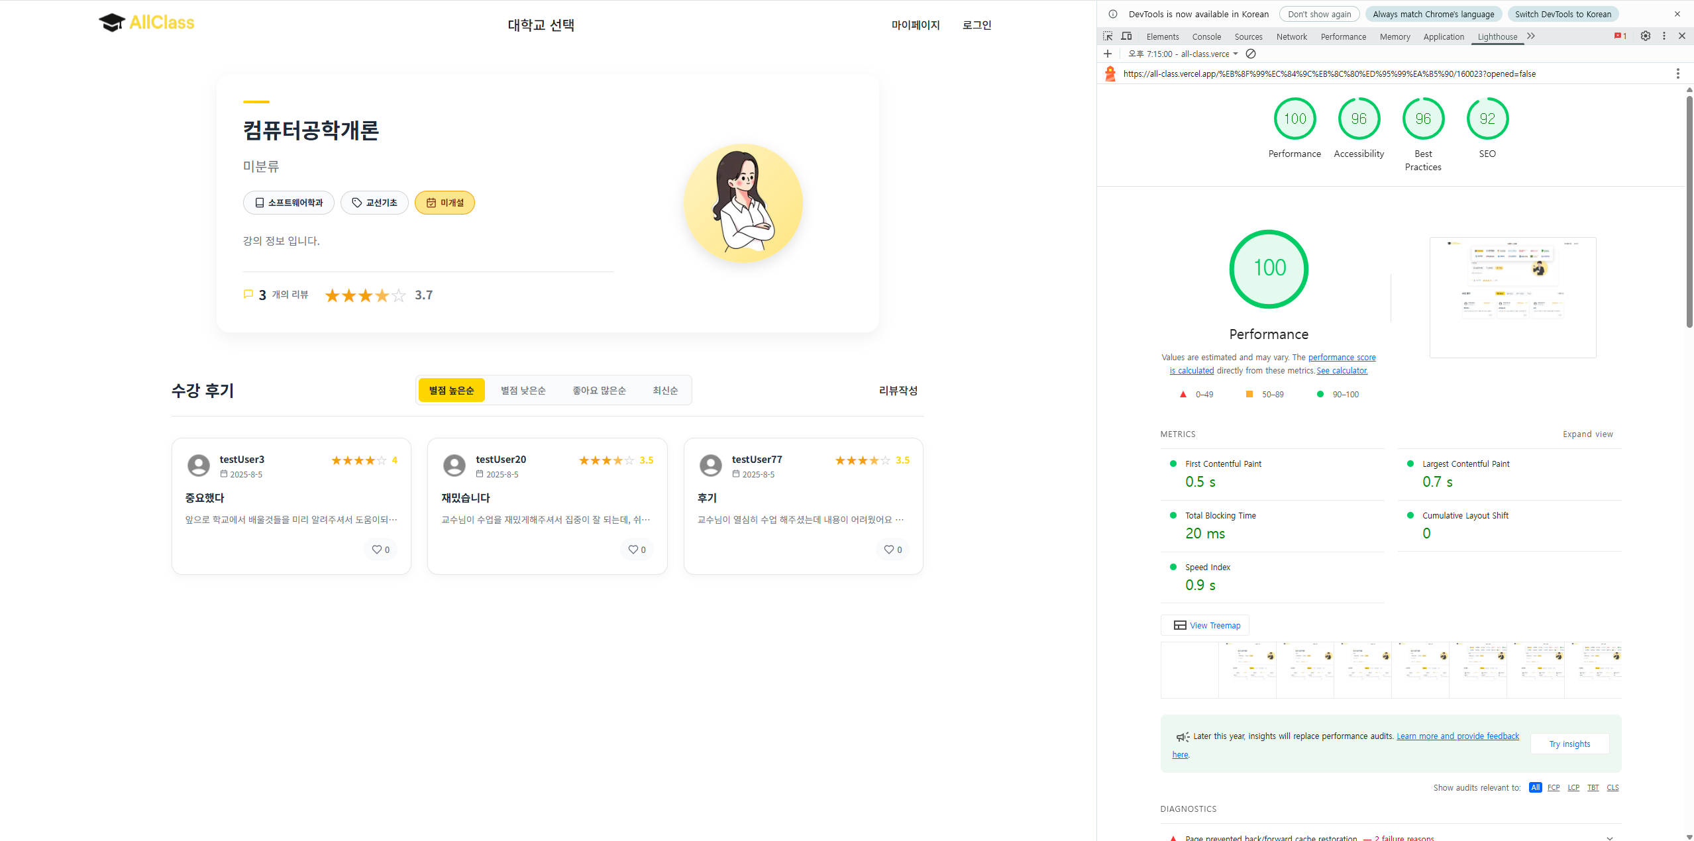Image resolution: width=1694 pixels, height=841 pixels.
Task: Activate the inspect element picker icon
Action: pyautogui.click(x=1108, y=36)
